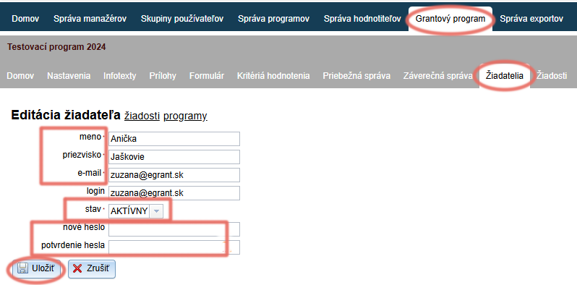
Task: Select the AKTÍVNY status combo box
Action: tap(136, 211)
